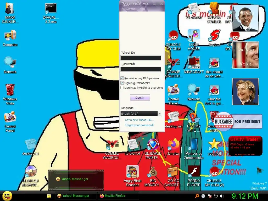
Task: Click the volume speaker tray icon
Action: click(222, 196)
